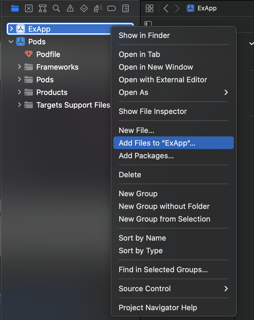Screen dimensions: 254x320
Task: Open the Symbol navigator hierarchy icon
Action: click(x=42, y=8)
